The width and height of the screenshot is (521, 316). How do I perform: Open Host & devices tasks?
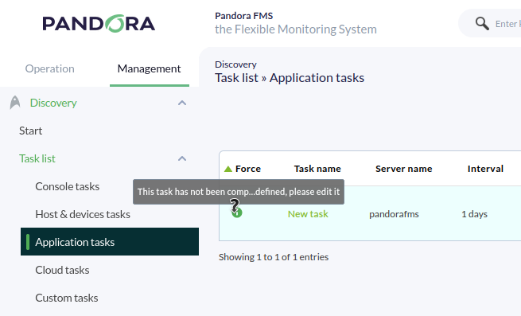pyautogui.click(x=83, y=215)
